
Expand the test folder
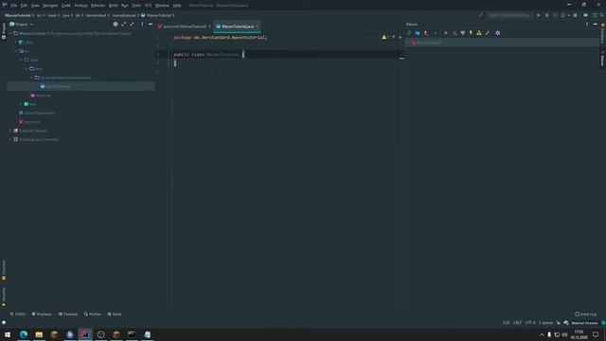(x=21, y=104)
